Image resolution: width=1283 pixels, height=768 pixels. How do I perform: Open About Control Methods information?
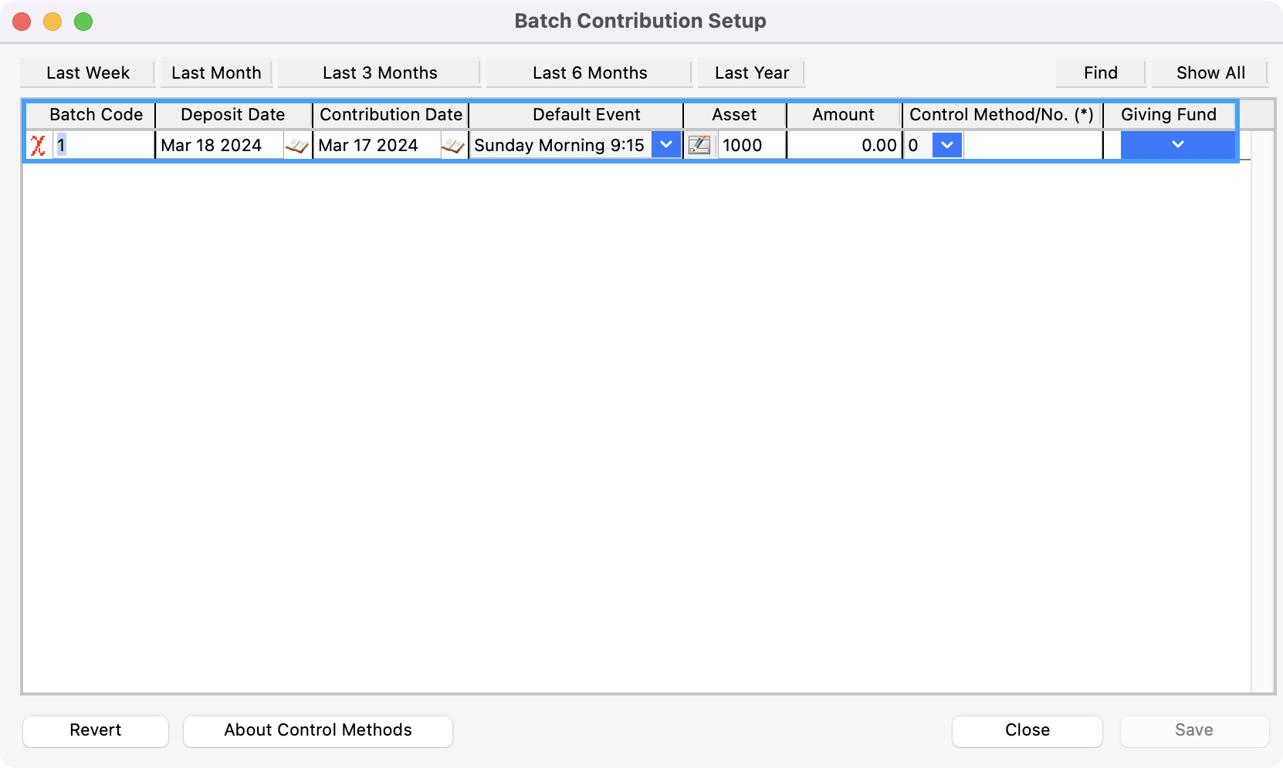pos(317,731)
